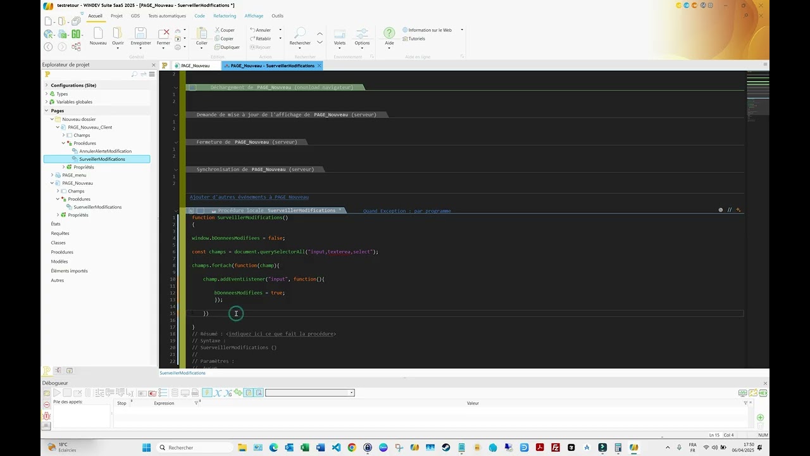Click the debugger play/continue icon

click(x=56, y=393)
